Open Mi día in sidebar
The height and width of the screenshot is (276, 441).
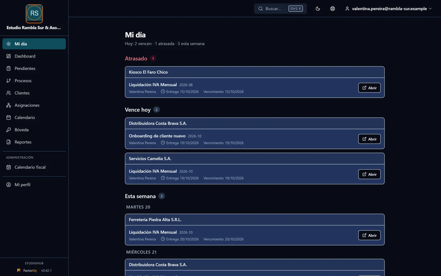tap(34, 44)
